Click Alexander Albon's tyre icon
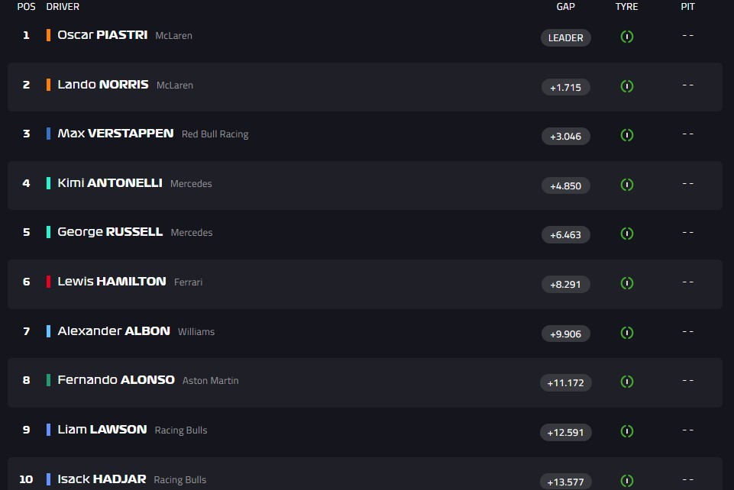Image resolution: width=734 pixels, height=490 pixels. [627, 333]
